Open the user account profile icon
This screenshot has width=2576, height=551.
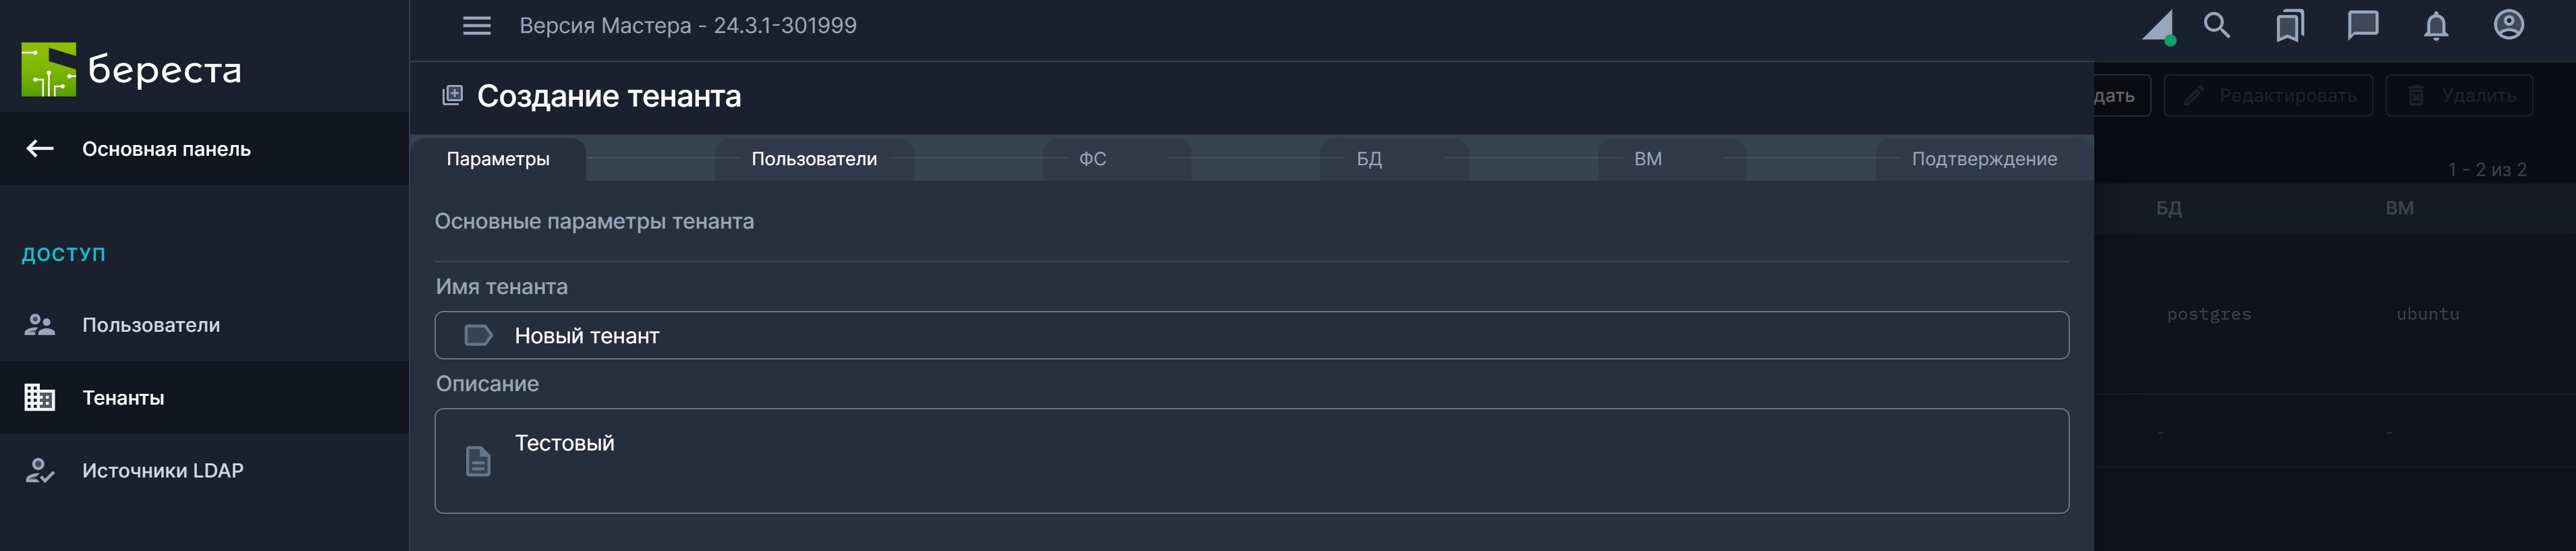tap(2508, 26)
